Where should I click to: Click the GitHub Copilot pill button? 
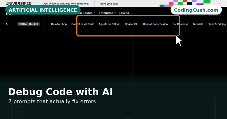(x=29, y=24)
